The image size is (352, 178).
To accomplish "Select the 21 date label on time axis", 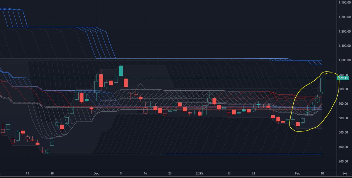I will click(x=254, y=173).
